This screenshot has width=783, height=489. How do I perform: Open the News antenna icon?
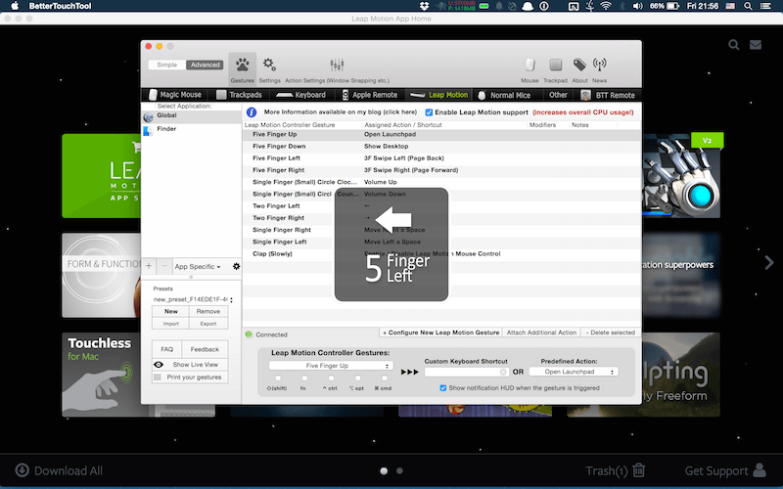[599, 65]
